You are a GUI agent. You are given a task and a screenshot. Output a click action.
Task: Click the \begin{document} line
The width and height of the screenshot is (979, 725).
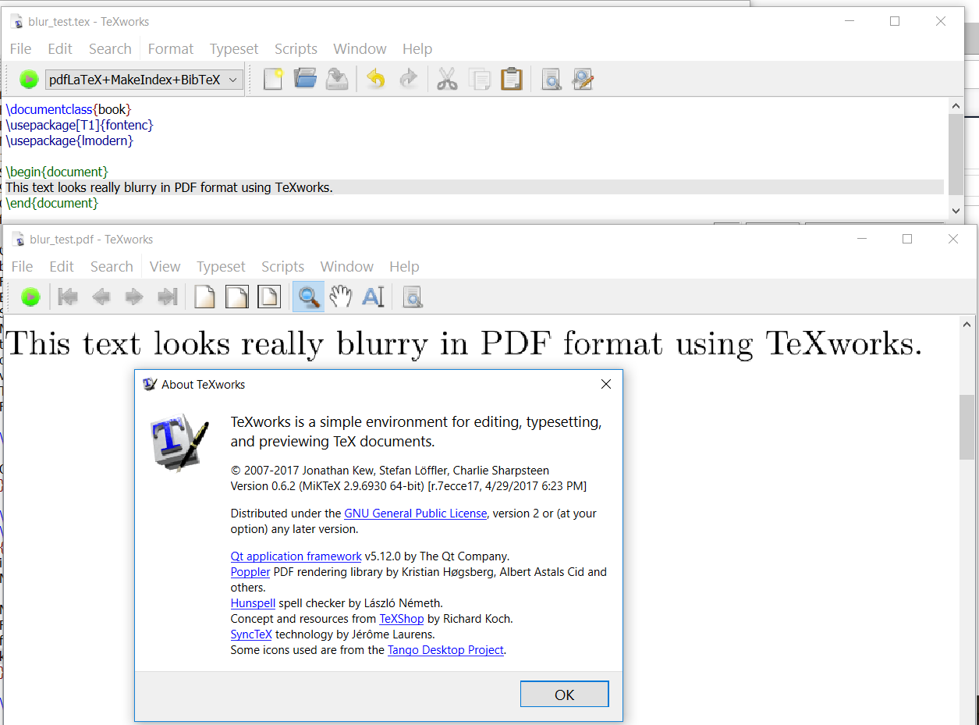point(57,172)
